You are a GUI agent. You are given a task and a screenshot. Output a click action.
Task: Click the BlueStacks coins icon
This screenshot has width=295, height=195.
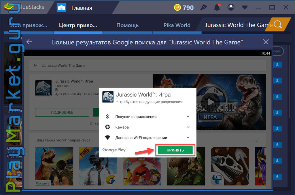177,7
